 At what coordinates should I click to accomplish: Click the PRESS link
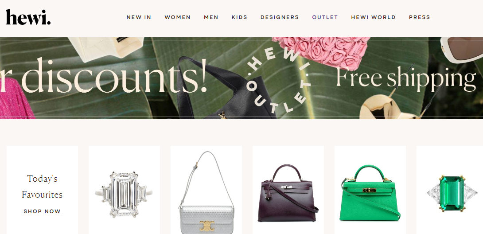click(419, 17)
